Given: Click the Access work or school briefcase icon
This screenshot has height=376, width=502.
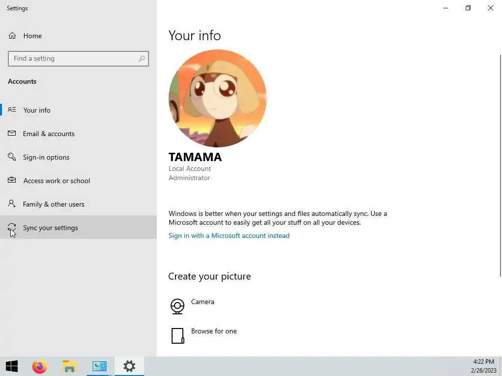Looking at the screenshot, I should coord(12,180).
